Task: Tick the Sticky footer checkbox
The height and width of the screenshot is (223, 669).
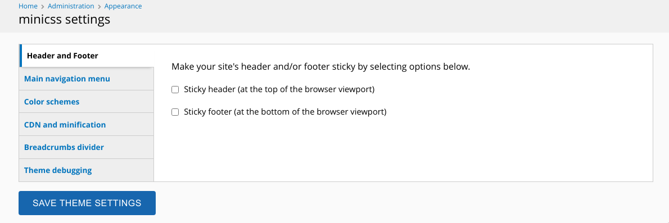Action: 175,112
